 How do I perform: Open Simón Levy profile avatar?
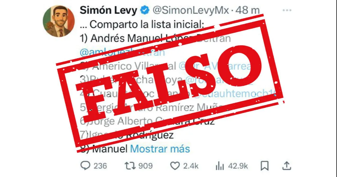(x=59, y=21)
